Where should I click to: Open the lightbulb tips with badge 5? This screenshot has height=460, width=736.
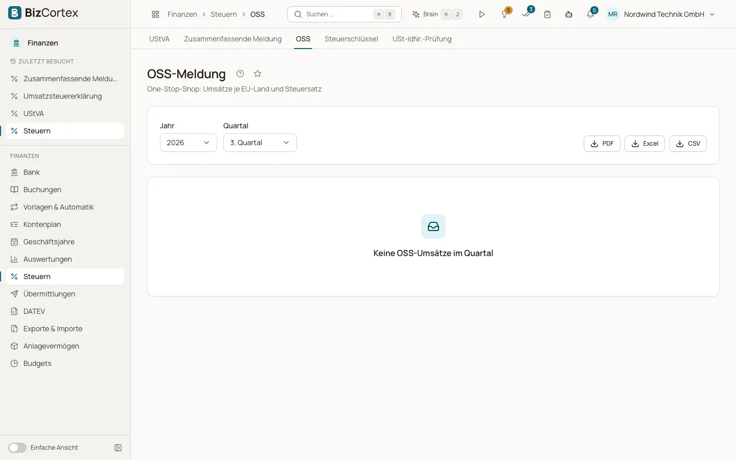tap(505, 14)
